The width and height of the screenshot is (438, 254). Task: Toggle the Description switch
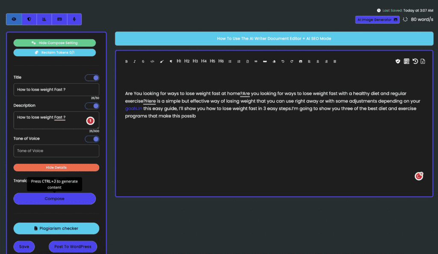pos(92,106)
